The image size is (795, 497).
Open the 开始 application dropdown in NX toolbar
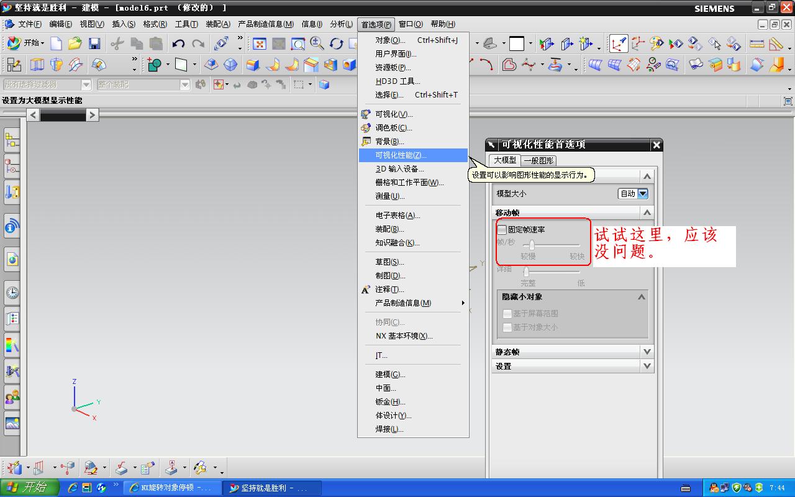click(x=26, y=43)
